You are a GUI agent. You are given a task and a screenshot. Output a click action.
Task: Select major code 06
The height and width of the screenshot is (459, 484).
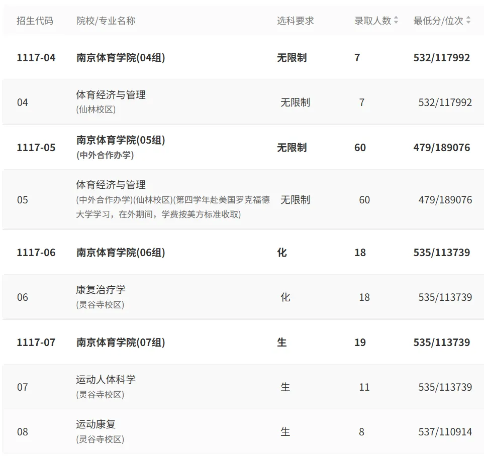(23, 297)
